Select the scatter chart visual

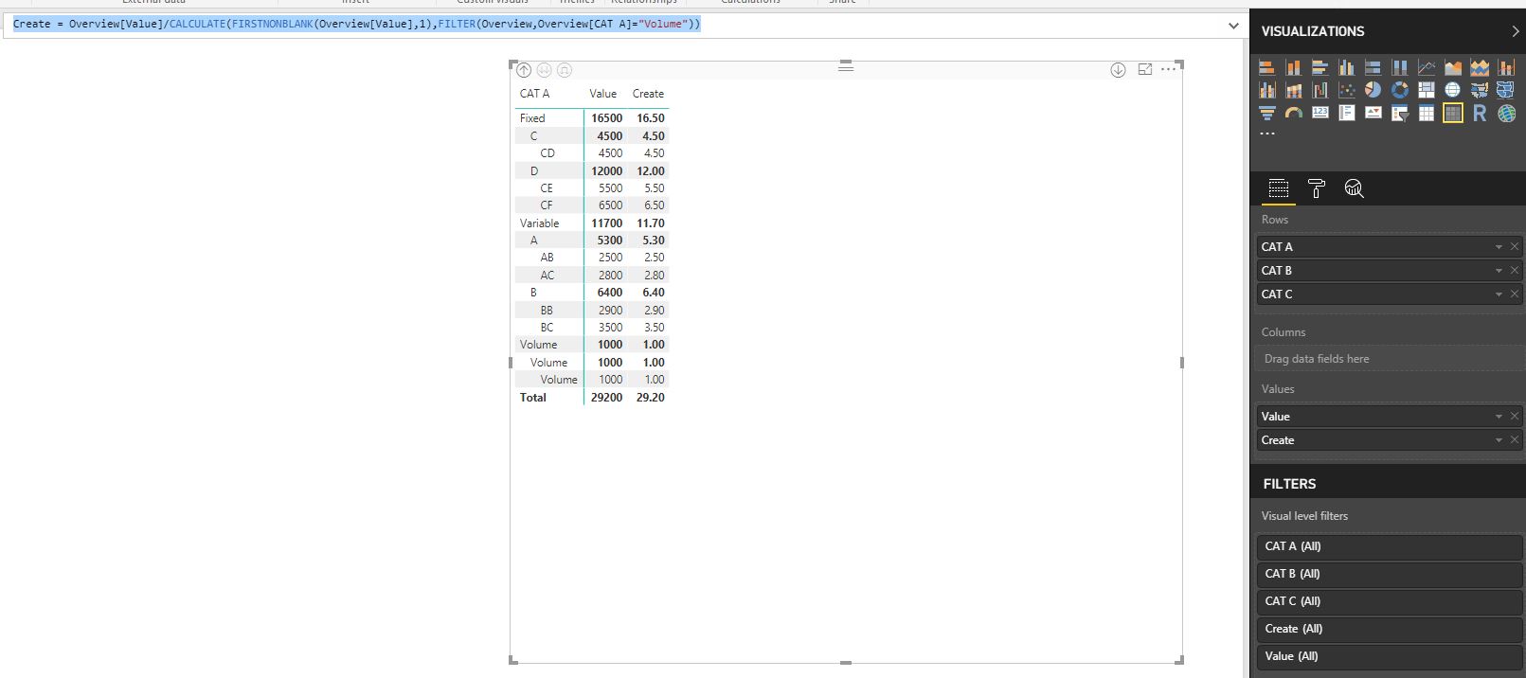[1347, 90]
